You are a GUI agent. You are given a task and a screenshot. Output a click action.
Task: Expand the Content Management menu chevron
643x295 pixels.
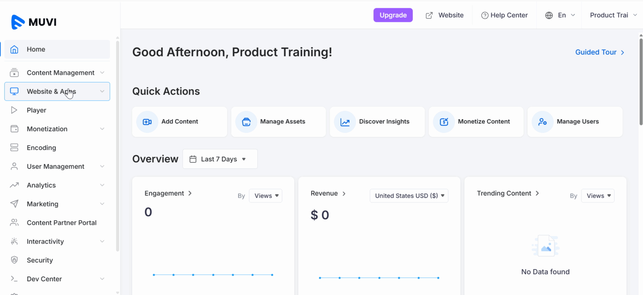102,73
